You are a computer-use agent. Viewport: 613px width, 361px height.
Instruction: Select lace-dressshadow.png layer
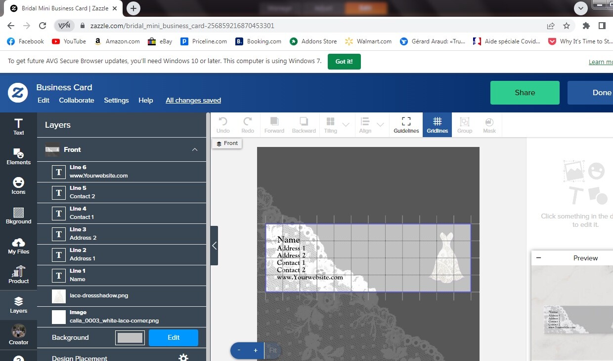click(122, 296)
